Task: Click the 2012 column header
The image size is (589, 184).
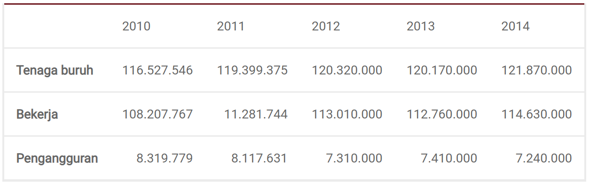Action: (326, 26)
